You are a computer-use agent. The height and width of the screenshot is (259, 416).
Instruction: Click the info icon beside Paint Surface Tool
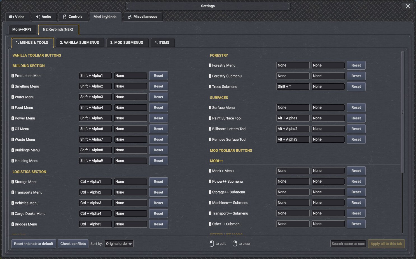click(x=210, y=118)
